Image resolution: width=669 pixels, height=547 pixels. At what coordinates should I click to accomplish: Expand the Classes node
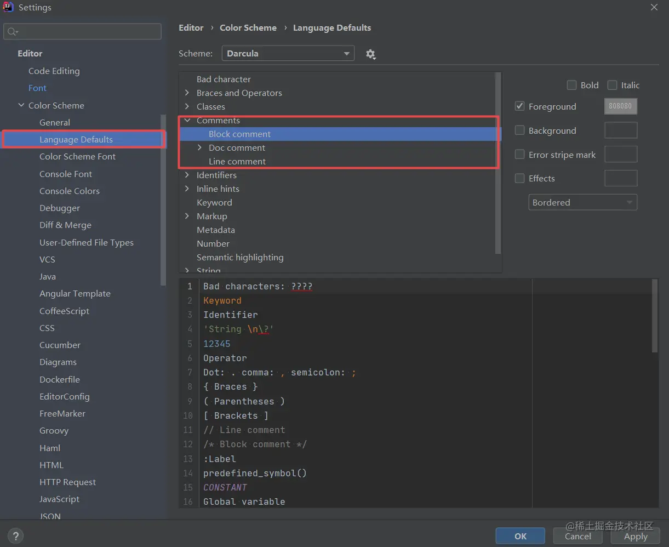(187, 106)
